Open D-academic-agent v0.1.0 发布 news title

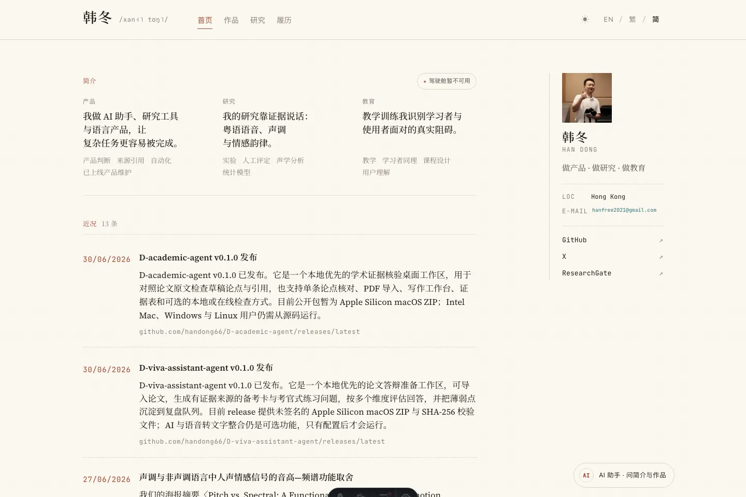[x=198, y=258]
